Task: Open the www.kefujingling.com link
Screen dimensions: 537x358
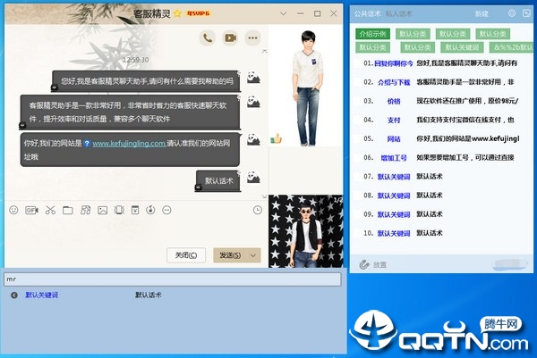Action: [x=129, y=144]
